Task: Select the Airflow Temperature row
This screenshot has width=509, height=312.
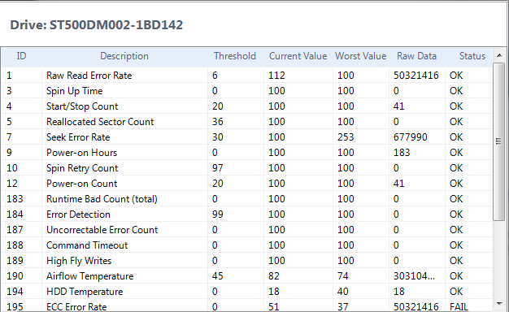Action: click(246, 276)
